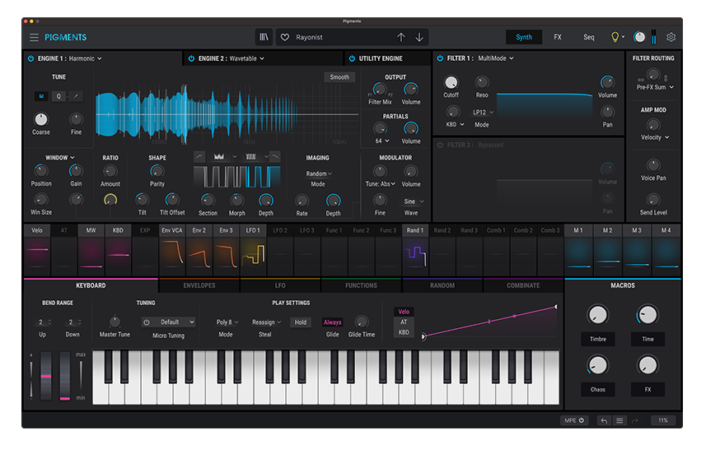Click the master volume knob in header
706x449 pixels.
pyautogui.click(x=639, y=37)
